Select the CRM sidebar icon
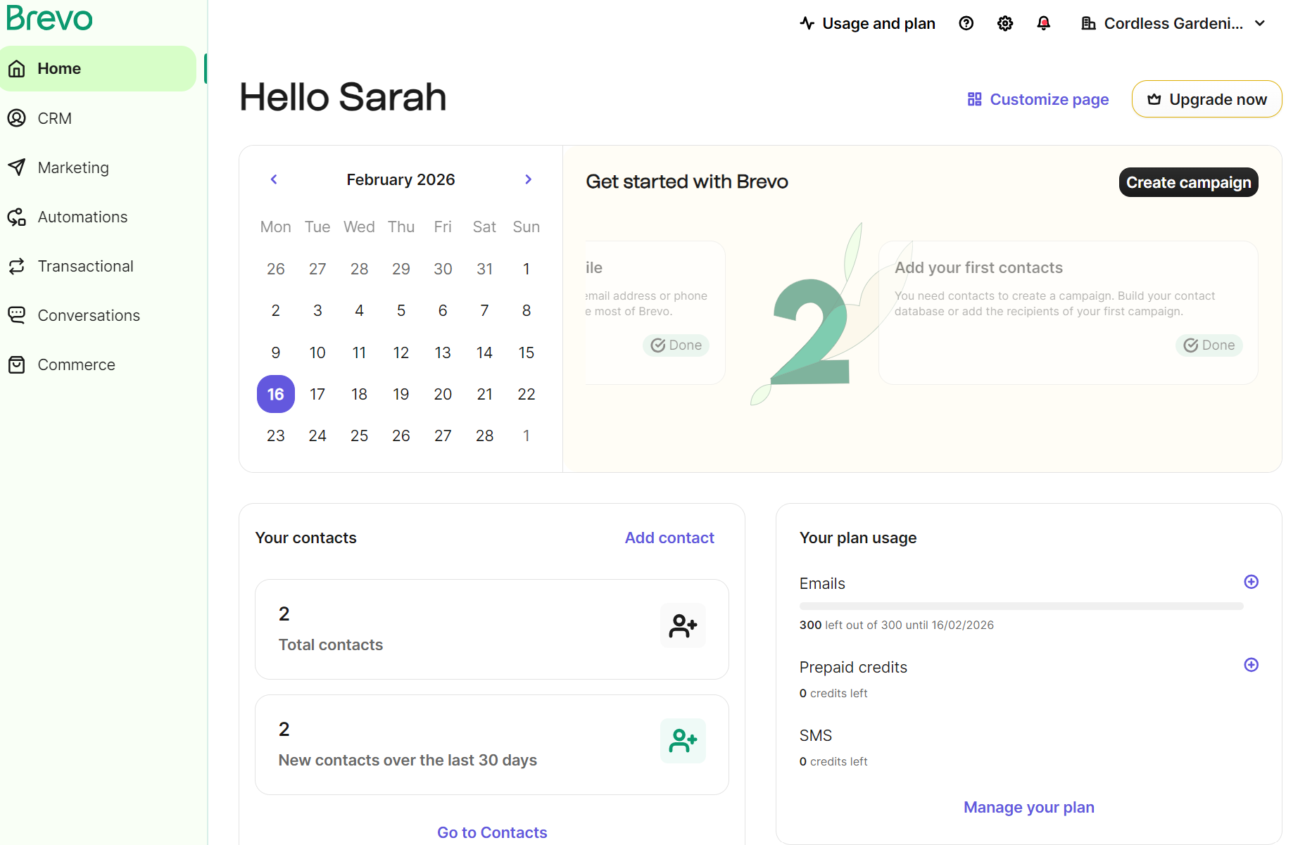 tap(17, 117)
